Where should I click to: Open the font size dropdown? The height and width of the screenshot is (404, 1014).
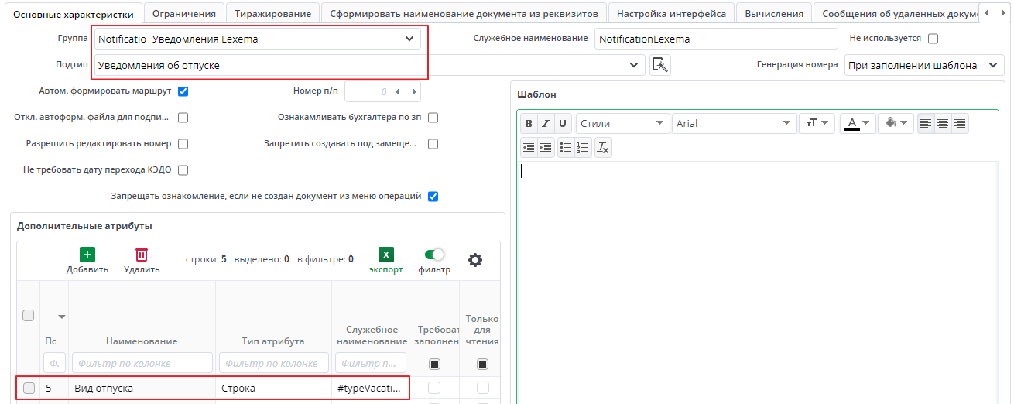coord(817,124)
